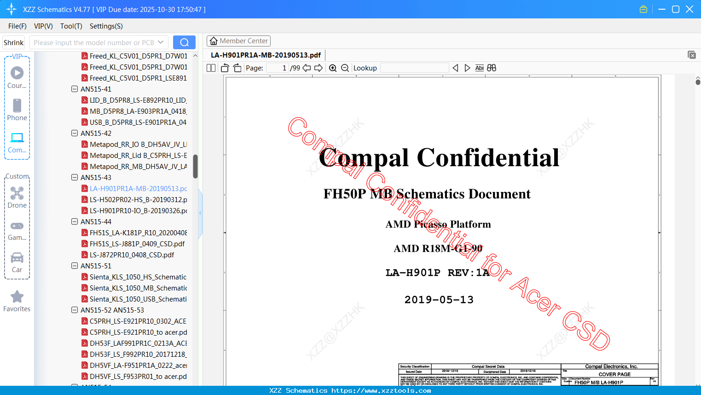Collapse the AN515-51 tree group
Image resolution: width=701 pixels, height=395 pixels.
tap(75, 266)
